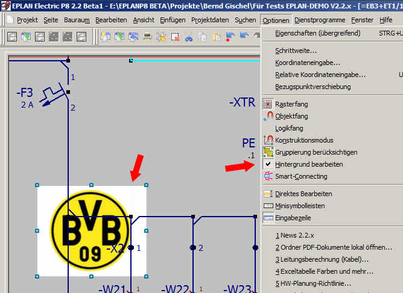Open recent entry 1 News 2.2.x
This screenshot has width=403, height=293.
click(295, 235)
